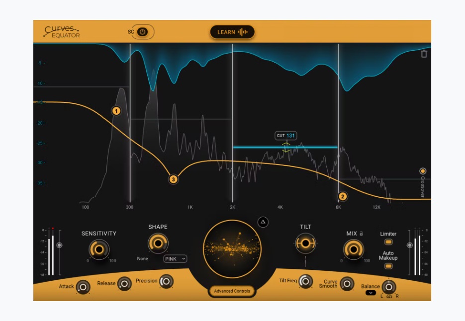Click the Curves Equator logo

[x=62, y=31]
